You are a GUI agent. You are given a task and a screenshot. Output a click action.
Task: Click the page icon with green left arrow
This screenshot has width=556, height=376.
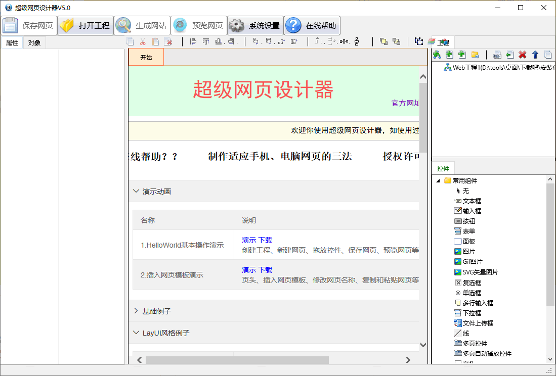pos(510,55)
